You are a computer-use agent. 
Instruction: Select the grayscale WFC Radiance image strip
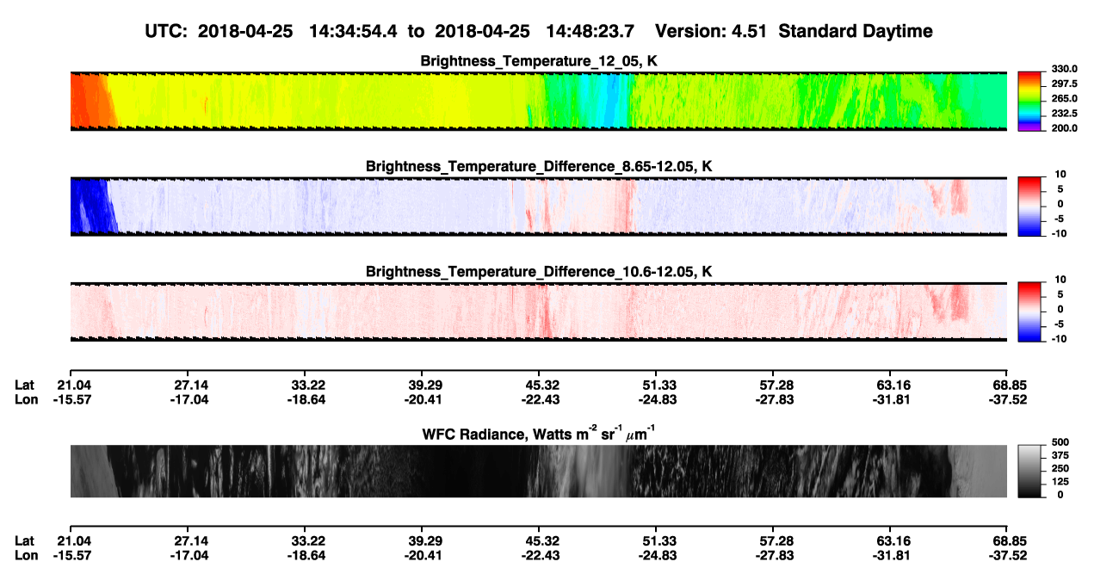tap(539, 471)
